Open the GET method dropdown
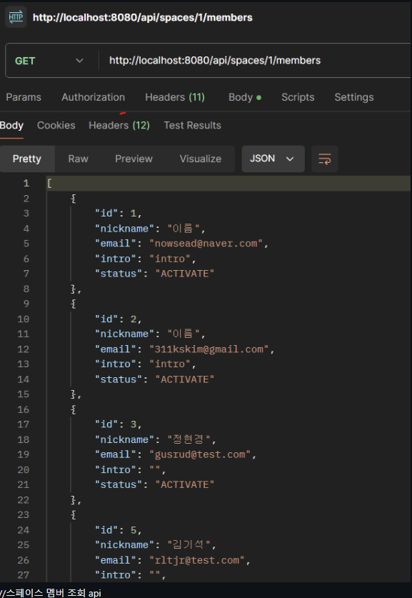The image size is (412, 598). tap(49, 61)
